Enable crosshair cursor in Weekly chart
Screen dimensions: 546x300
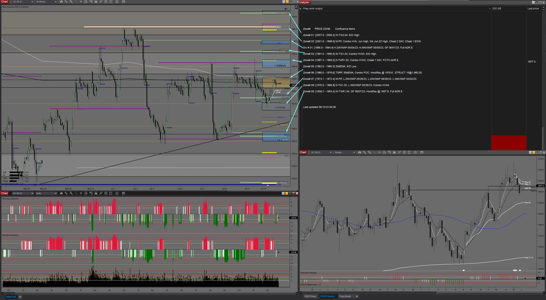tap(379, 152)
